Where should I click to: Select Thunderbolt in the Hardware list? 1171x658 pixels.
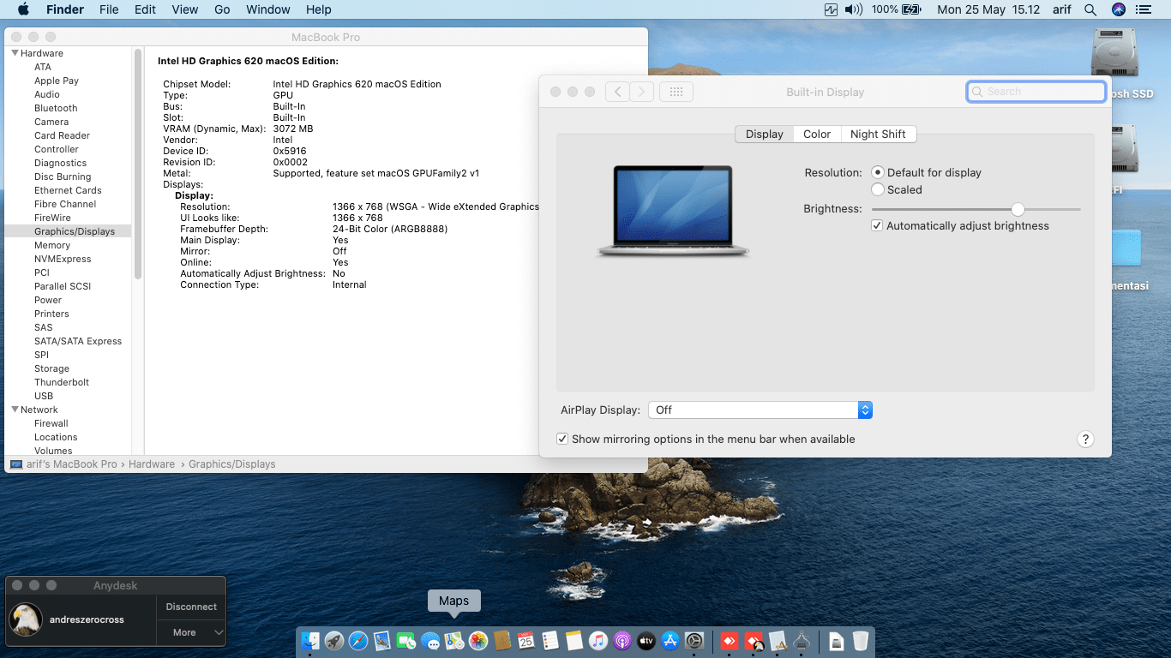tap(62, 382)
